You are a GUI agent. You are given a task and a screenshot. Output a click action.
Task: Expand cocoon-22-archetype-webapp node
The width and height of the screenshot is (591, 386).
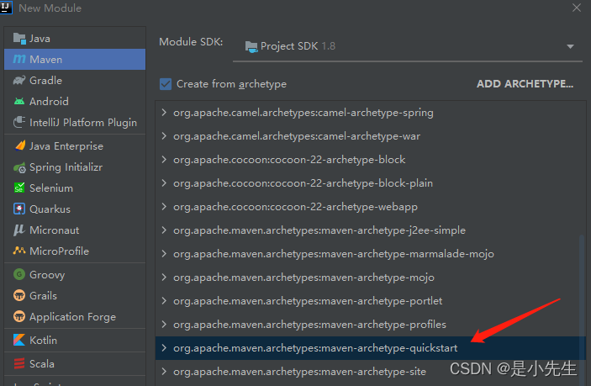click(164, 207)
